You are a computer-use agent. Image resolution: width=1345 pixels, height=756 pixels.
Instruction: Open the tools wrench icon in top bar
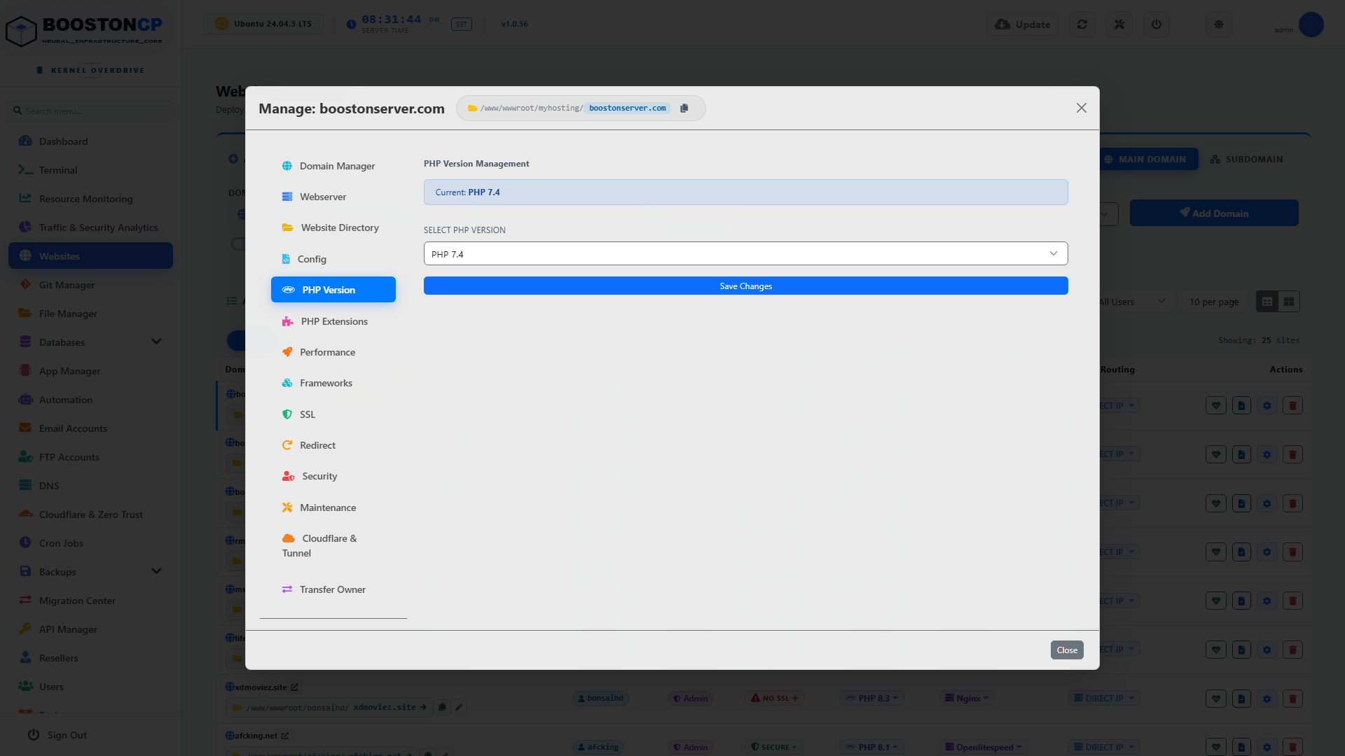[1119, 24]
